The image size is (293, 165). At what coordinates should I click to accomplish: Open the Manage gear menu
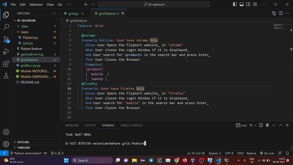coord(6,144)
